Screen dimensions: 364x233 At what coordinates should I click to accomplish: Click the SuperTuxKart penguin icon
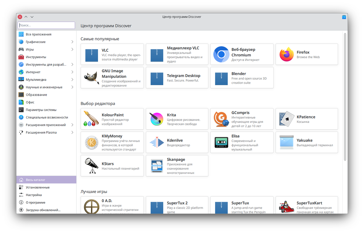point(287,207)
